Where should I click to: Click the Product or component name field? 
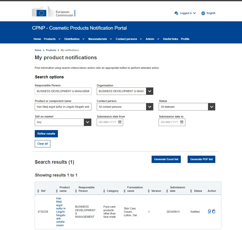coord(63,107)
